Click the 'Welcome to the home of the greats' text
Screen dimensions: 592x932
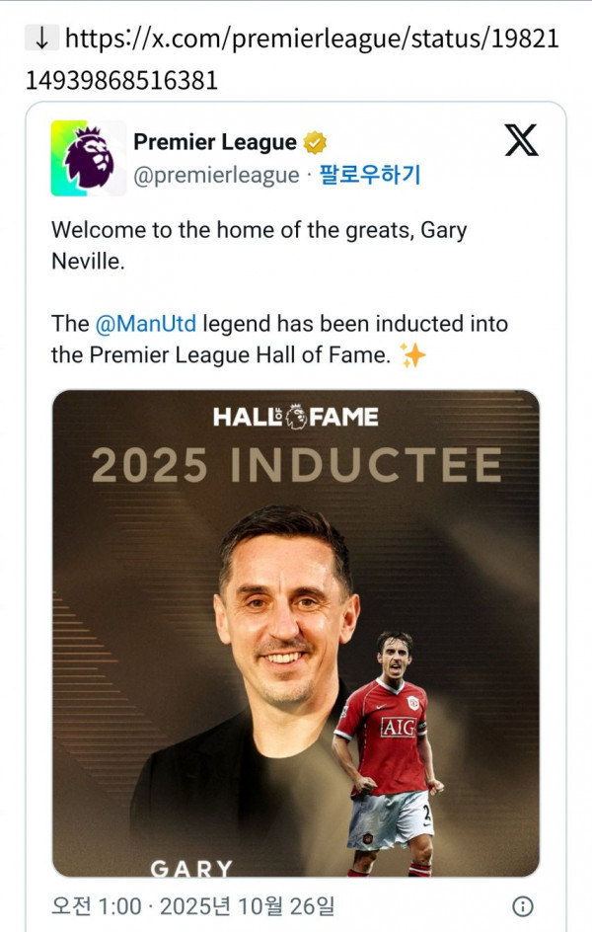click(x=259, y=231)
